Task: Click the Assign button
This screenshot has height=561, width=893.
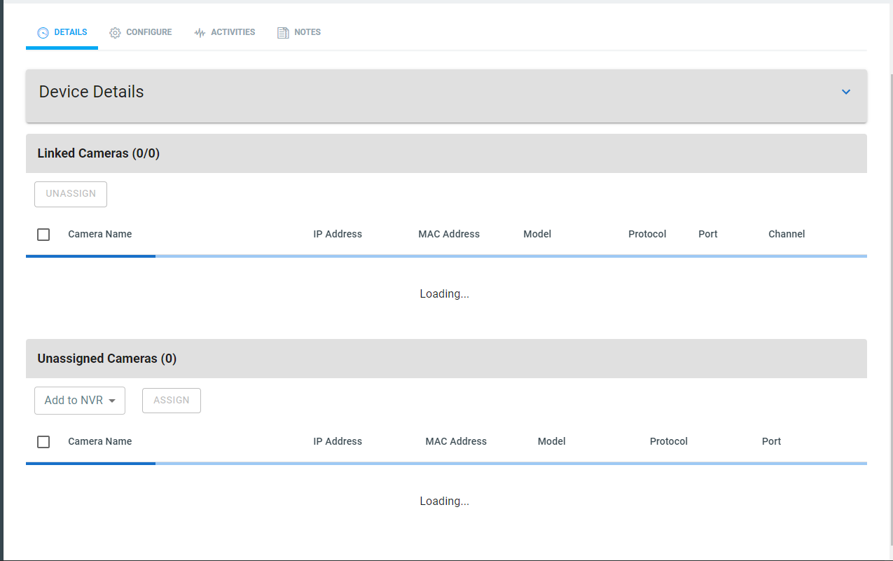Action: click(172, 401)
